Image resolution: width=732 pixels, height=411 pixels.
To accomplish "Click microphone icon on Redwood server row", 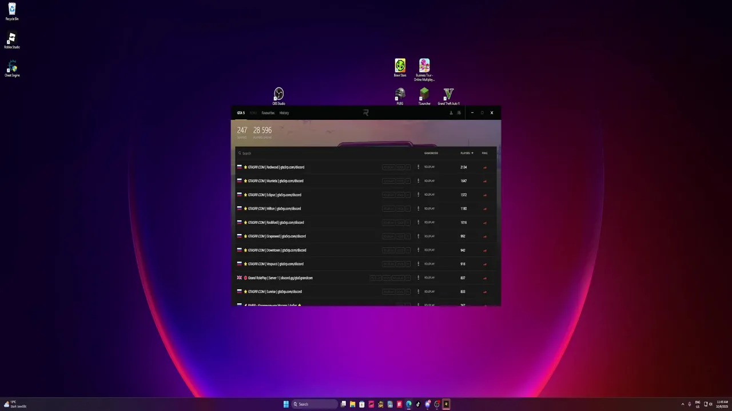I will (418, 167).
